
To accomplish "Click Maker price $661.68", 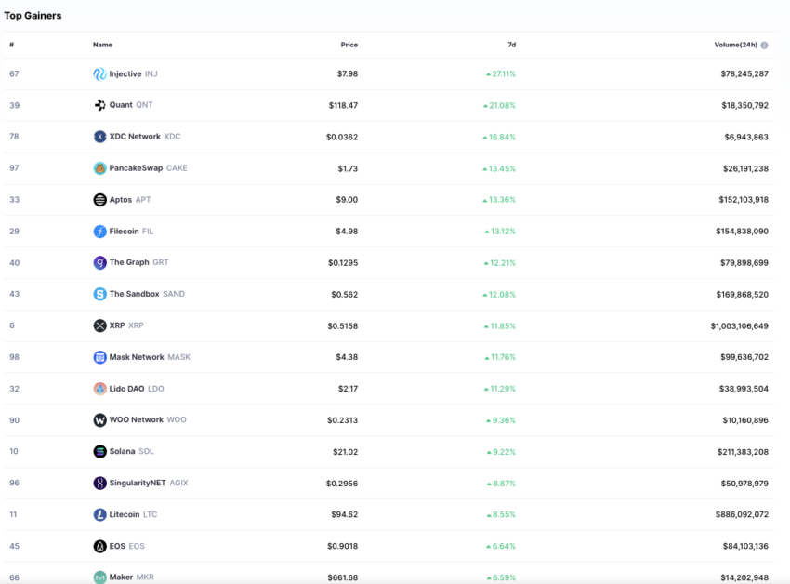I will [x=343, y=577].
